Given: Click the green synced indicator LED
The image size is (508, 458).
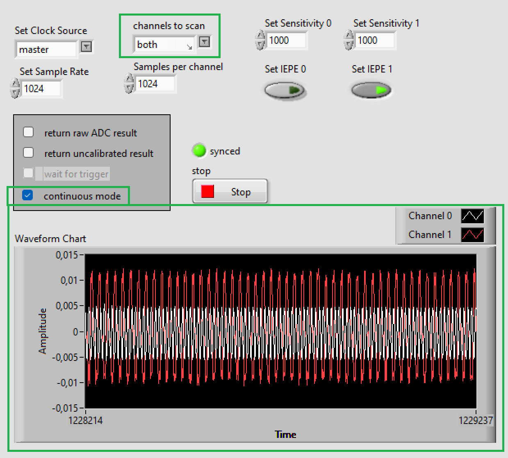Looking at the screenshot, I should pyautogui.click(x=199, y=151).
